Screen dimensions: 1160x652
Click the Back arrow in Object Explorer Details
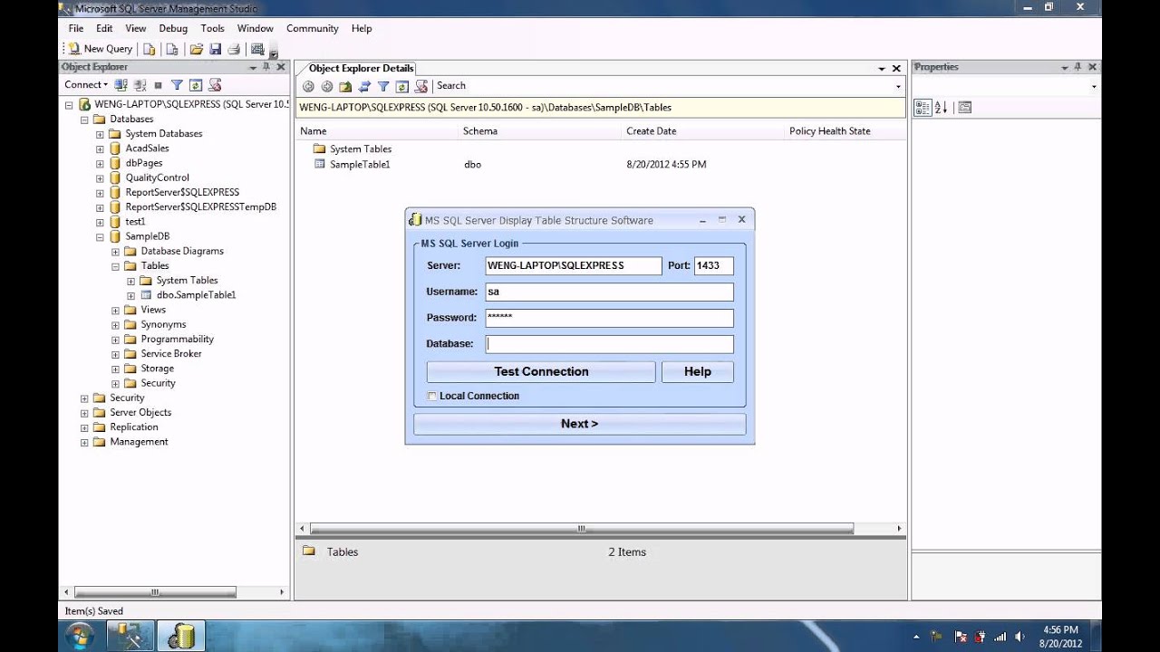pyautogui.click(x=308, y=86)
